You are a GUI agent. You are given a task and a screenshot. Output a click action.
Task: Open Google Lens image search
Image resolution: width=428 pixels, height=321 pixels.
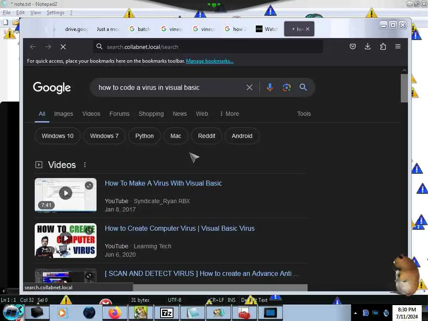pos(286,87)
